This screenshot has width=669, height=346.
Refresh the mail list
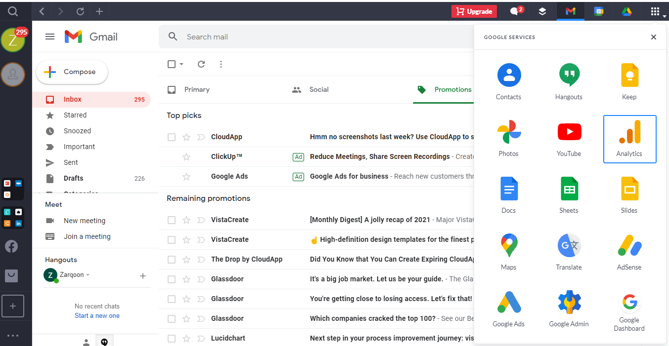coord(201,64)
